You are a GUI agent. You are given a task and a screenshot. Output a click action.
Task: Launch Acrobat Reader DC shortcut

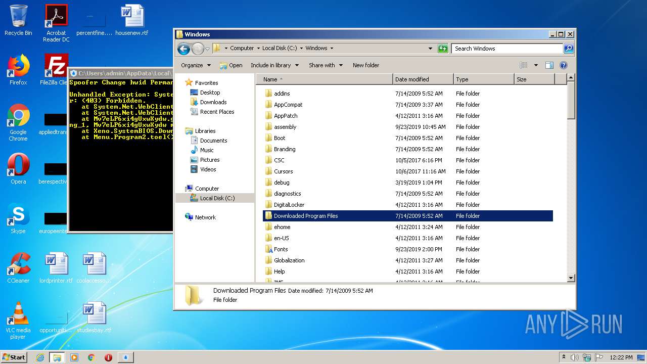coord(56,24)
